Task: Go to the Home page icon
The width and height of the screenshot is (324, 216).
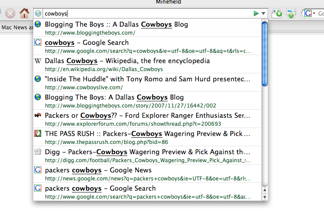Action: (x=24, y=13)
